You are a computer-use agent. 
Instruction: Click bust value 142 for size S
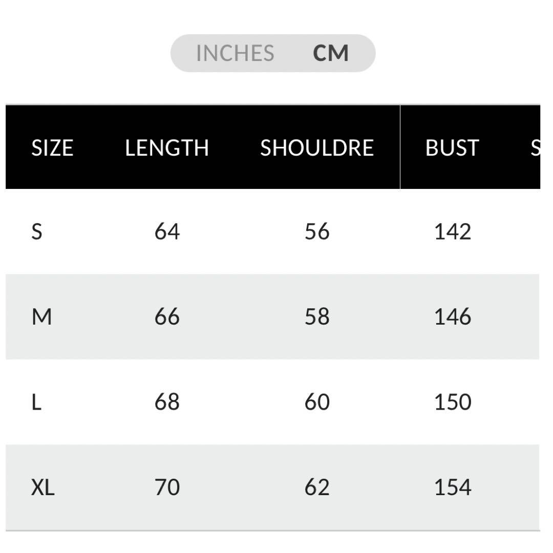point(452,232)
